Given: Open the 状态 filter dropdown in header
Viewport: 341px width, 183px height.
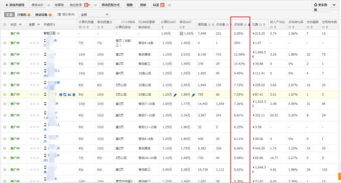Looking at the screenshot, I should [20, 25].
